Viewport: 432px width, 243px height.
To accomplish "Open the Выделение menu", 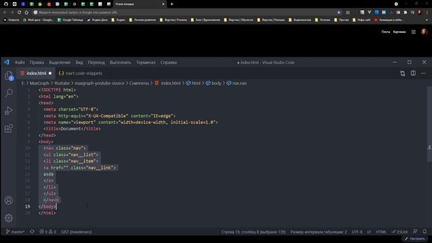I will click(x=59, y=63).
